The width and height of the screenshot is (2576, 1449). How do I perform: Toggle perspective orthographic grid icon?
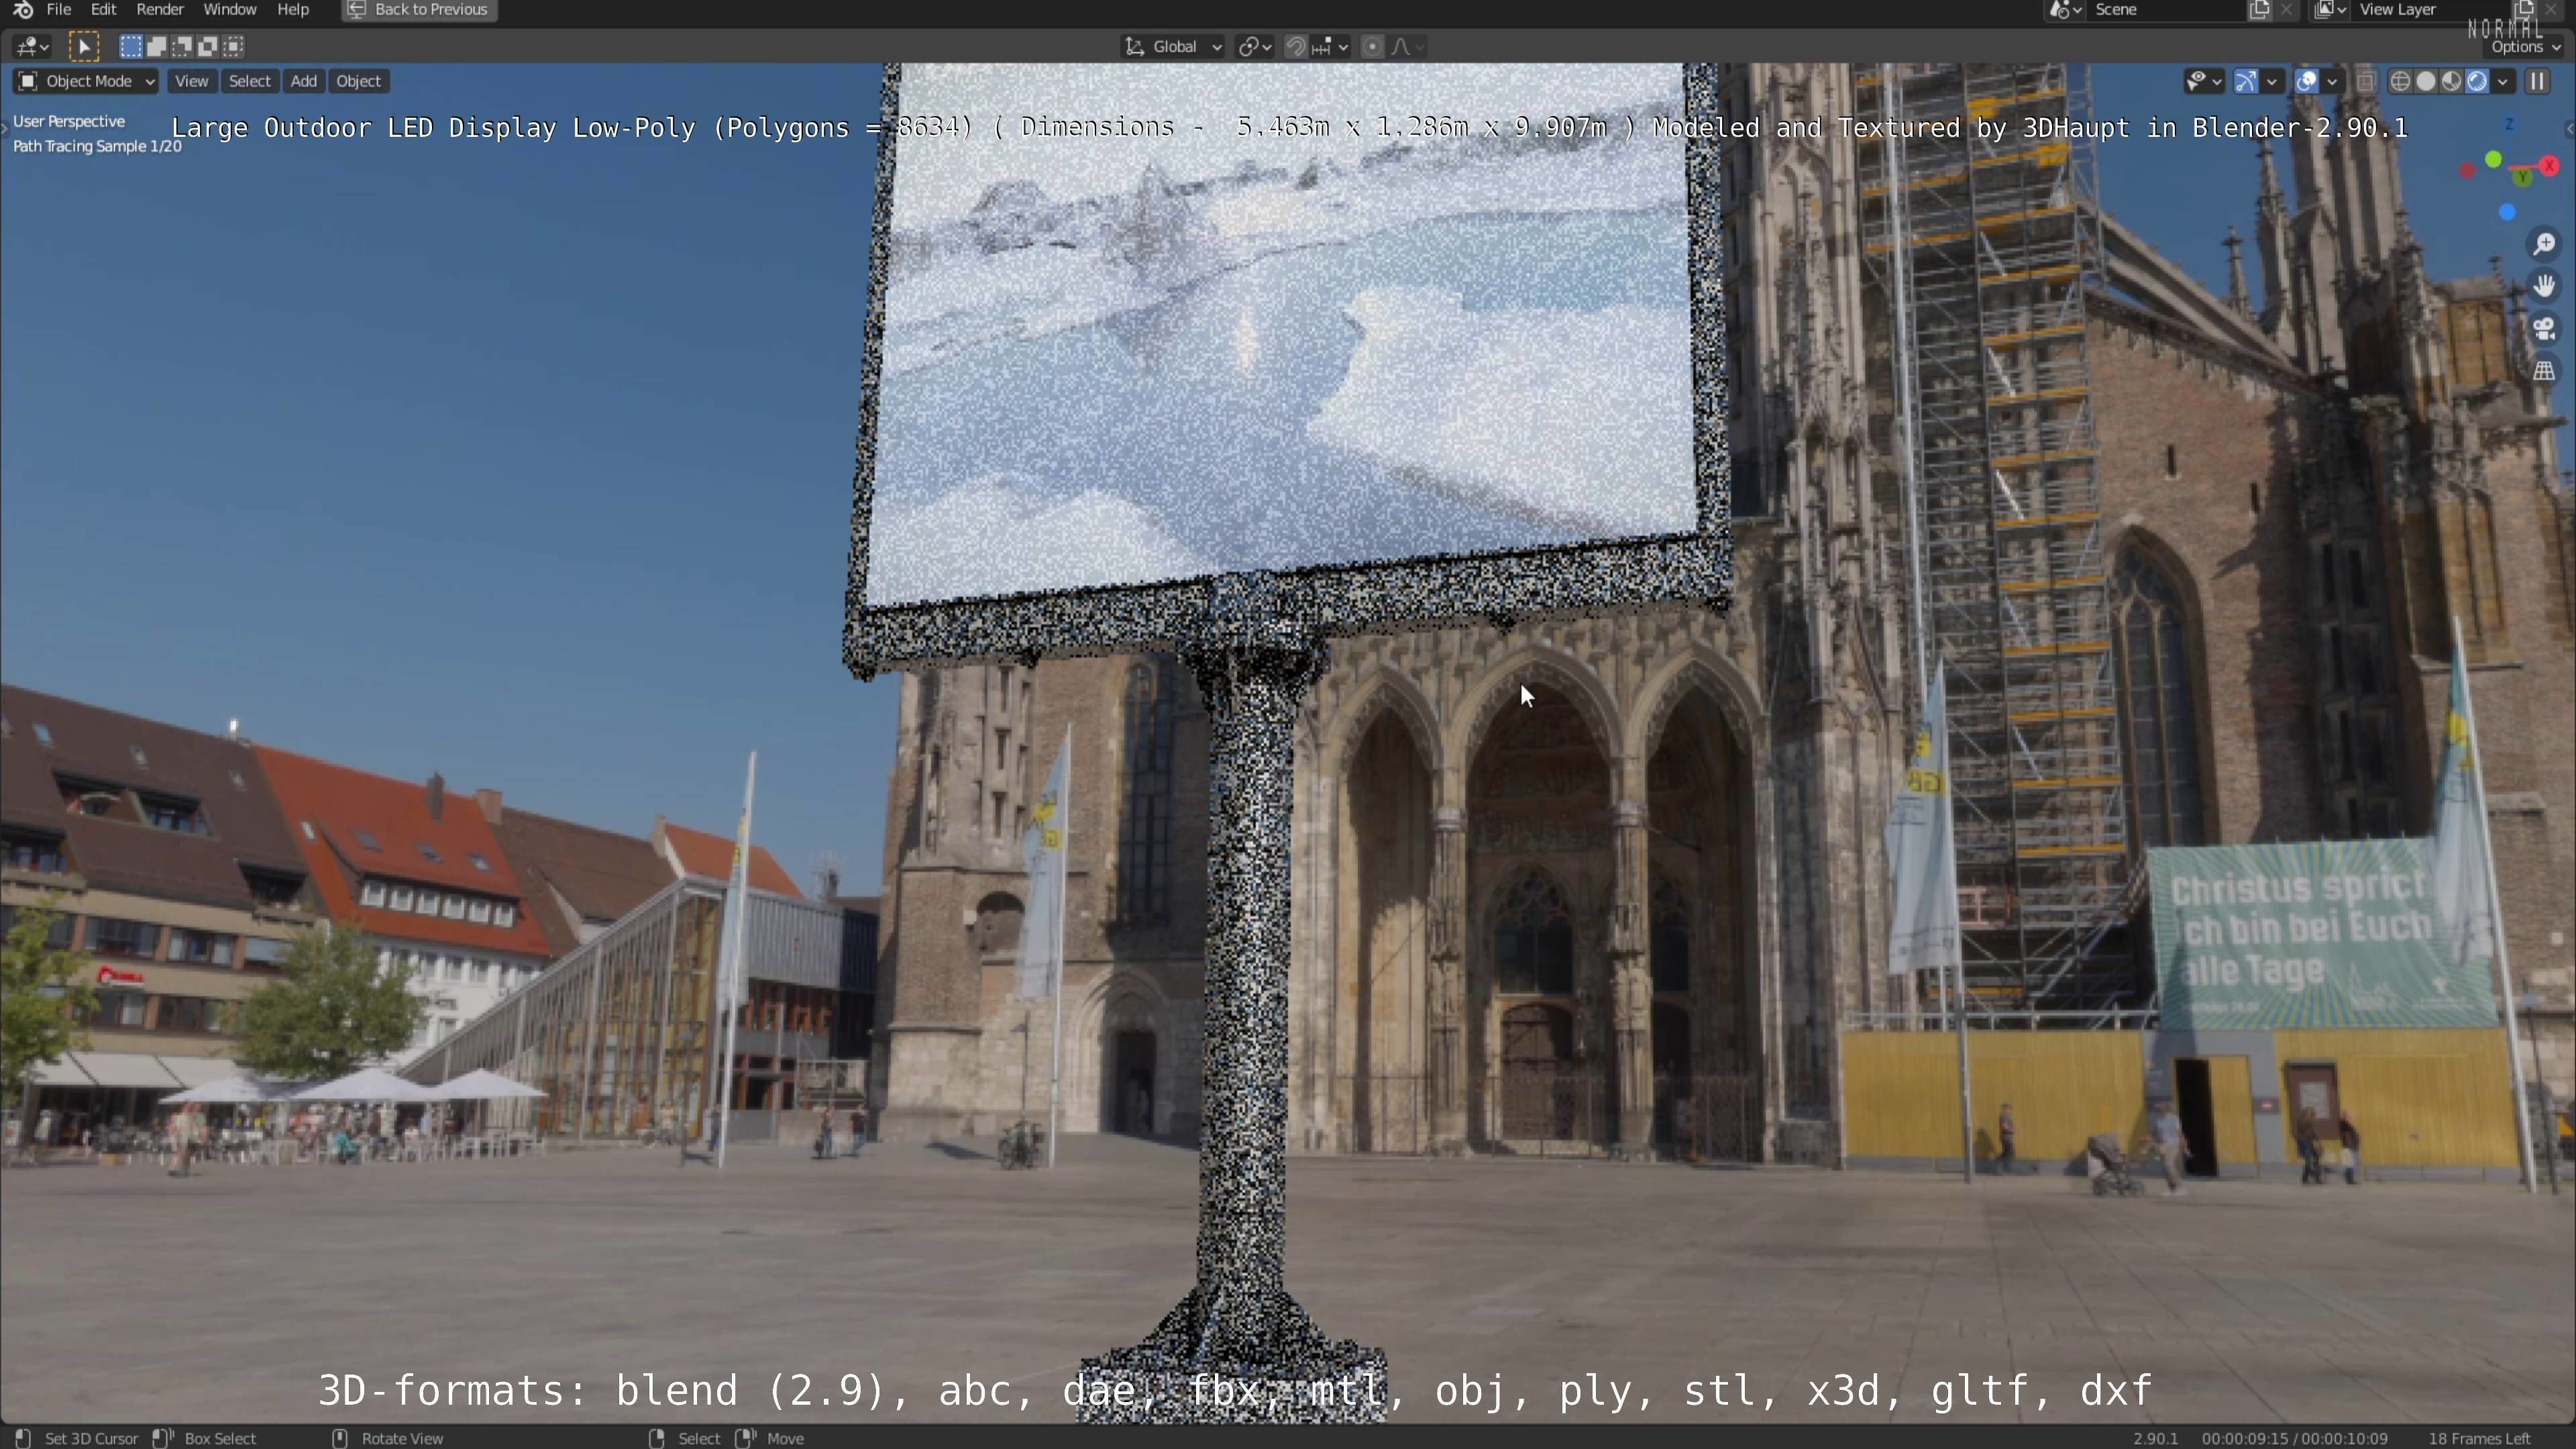(2544, 370)
